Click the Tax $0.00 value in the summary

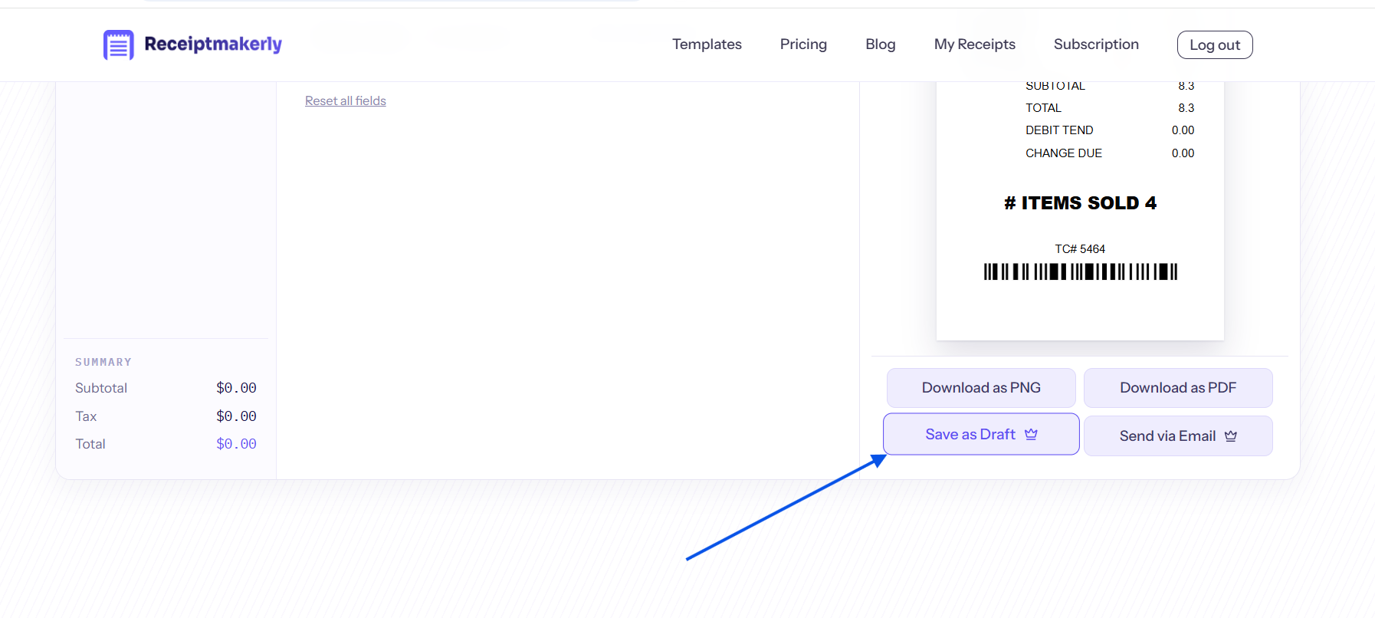tap(236, 416)
